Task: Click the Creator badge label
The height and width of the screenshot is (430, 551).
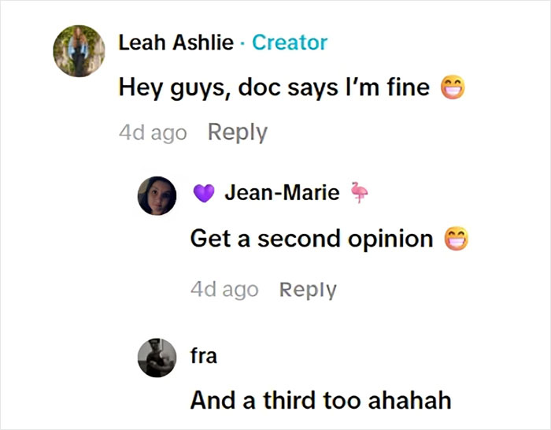Action: click(x=290, y=43)
